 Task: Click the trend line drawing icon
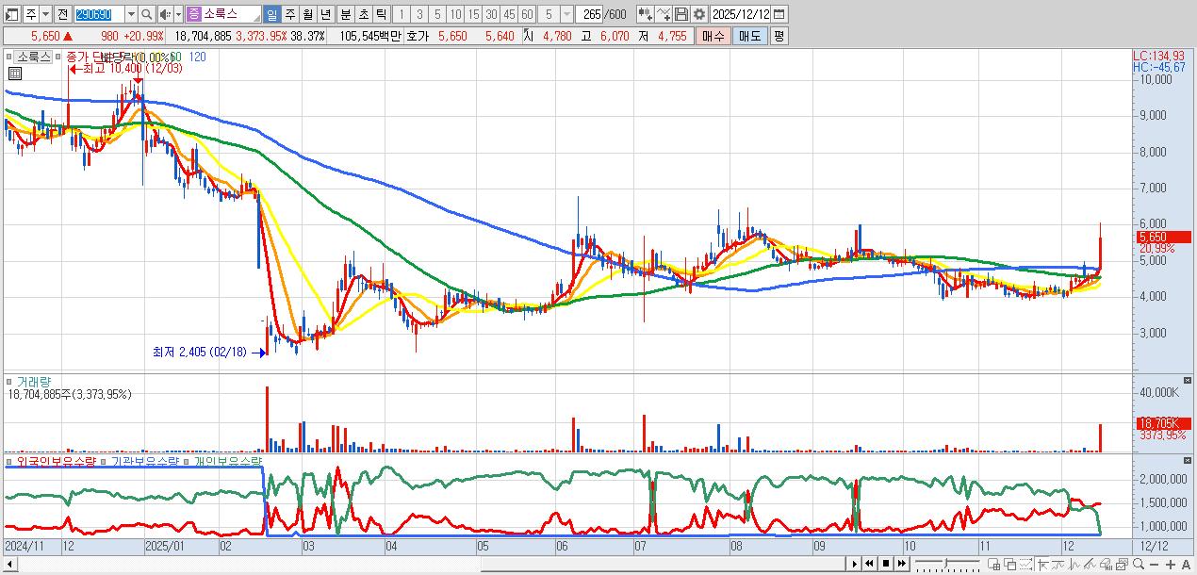pos(1058,564)
